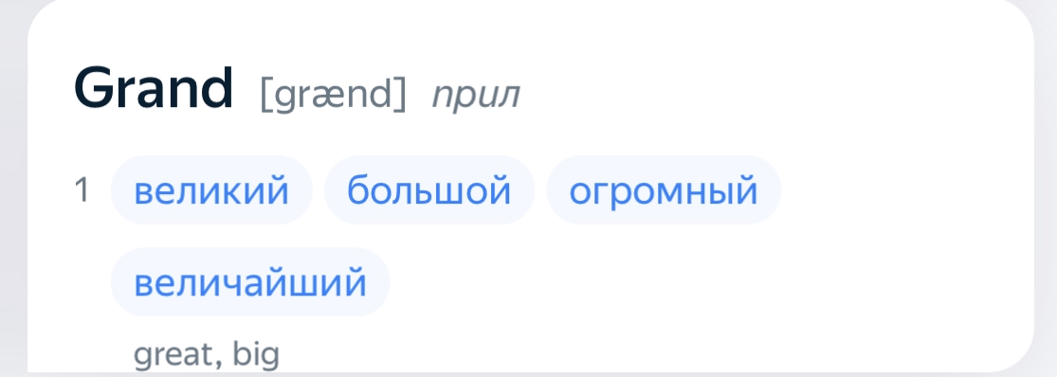Click the "great, big" synonyms line
Viewport: 1057px width, 377px height.
pos(207,354)
